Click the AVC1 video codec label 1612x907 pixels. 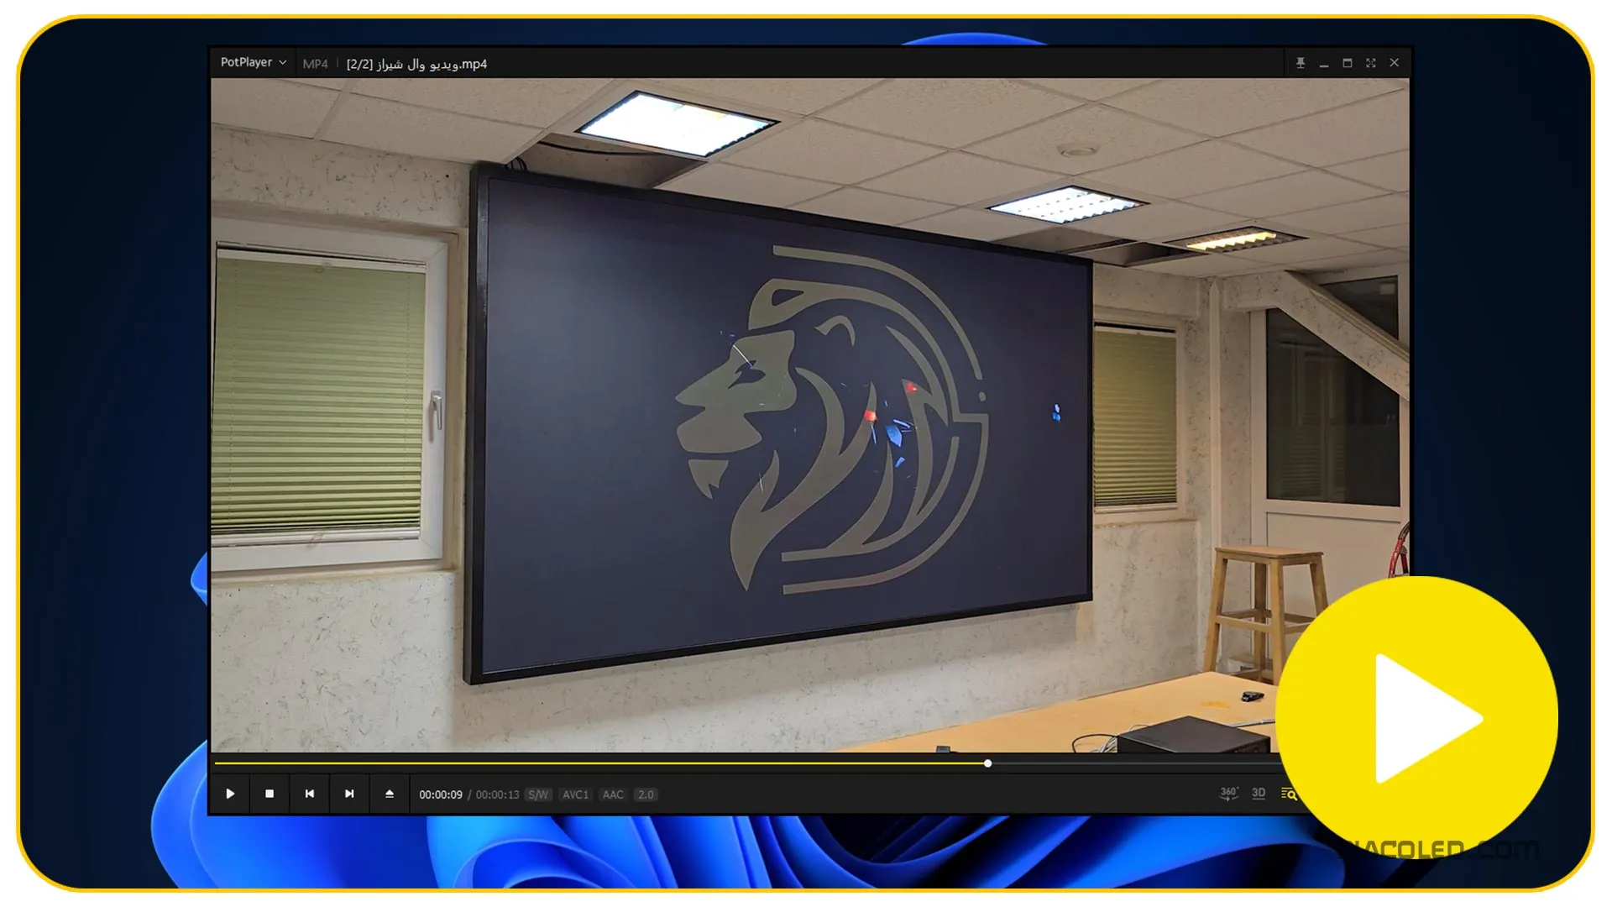575,794
